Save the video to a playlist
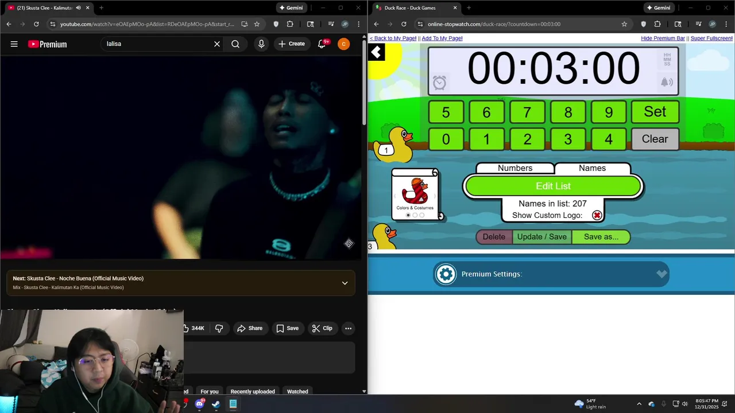Viewport: 735px width, 413px height. coord(287,328)
